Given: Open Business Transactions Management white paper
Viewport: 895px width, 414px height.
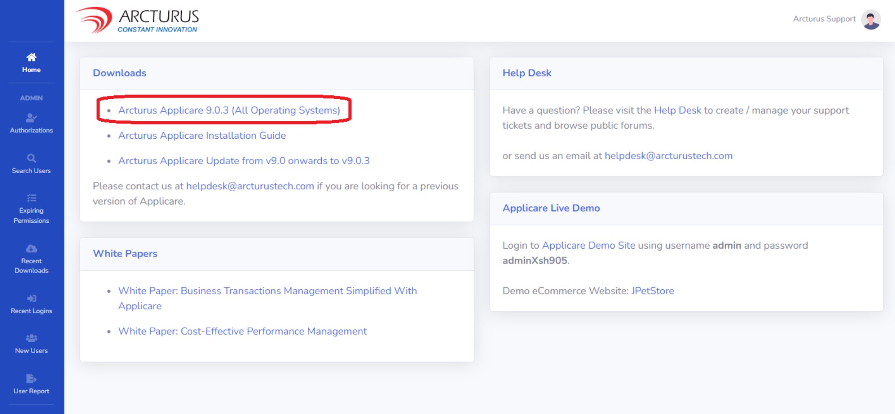Looking at the screenshot, I should point(268,298).
